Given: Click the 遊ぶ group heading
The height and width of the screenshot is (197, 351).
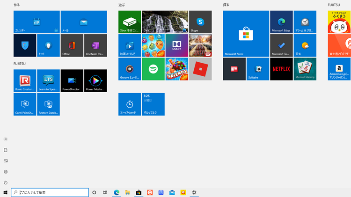Looking at the screenshot, I should pos(122,5).
